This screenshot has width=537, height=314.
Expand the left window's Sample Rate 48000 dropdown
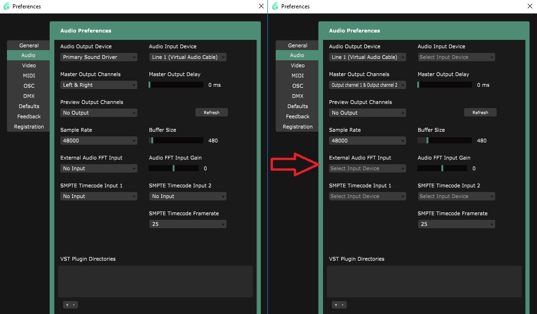coord(99,141)
